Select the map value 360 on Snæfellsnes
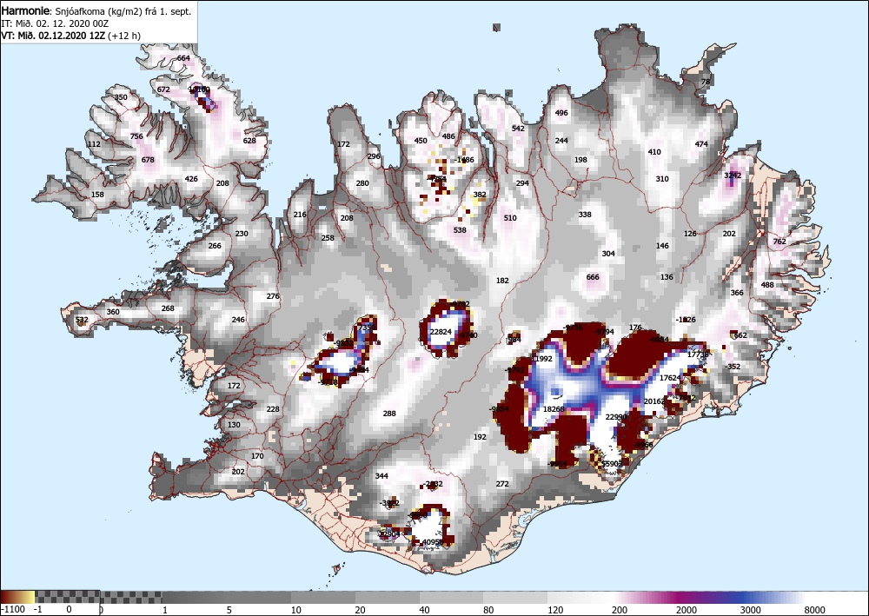Screen dimensions: 869x616 [113, 312]
